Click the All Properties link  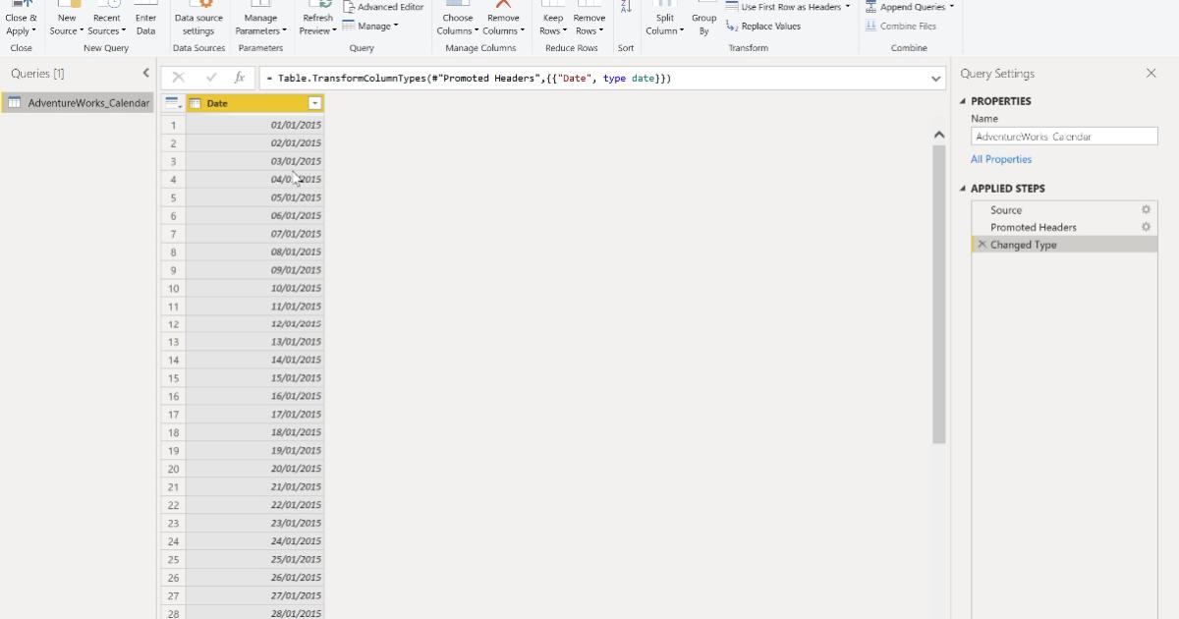coord(1000,158)
